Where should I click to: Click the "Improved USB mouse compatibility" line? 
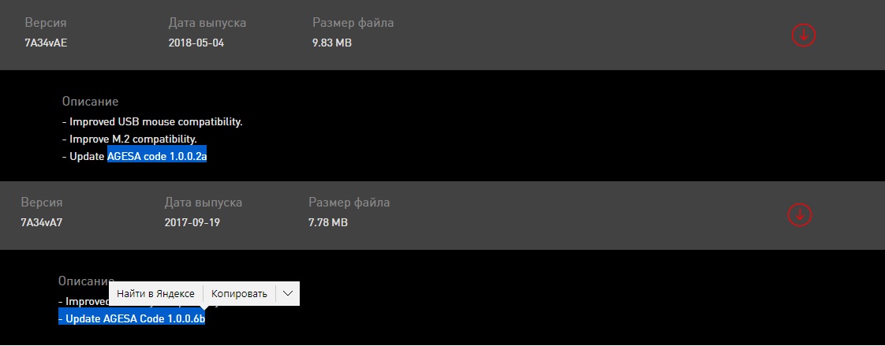pyautogui.click(x=152, y=122)
